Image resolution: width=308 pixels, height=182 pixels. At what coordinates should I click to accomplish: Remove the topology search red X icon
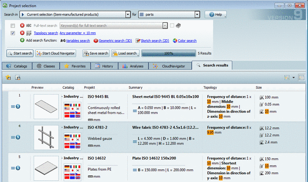(x=22, y=33)
